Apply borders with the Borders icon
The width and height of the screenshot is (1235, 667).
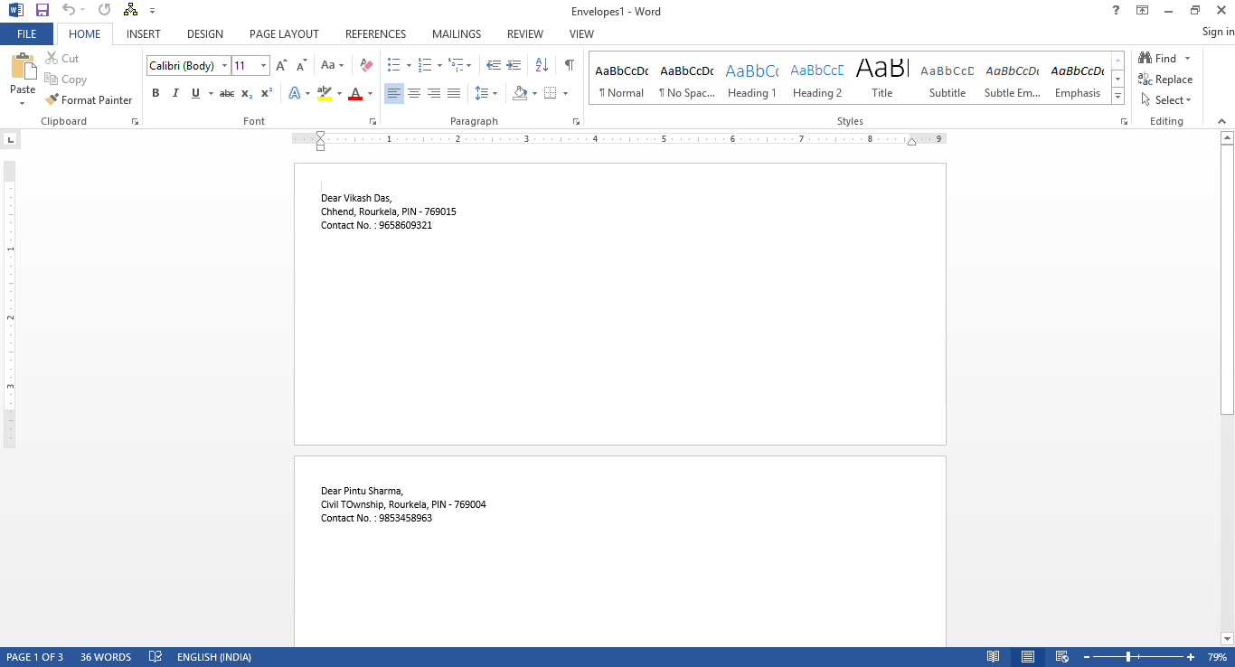coord(551,93)
